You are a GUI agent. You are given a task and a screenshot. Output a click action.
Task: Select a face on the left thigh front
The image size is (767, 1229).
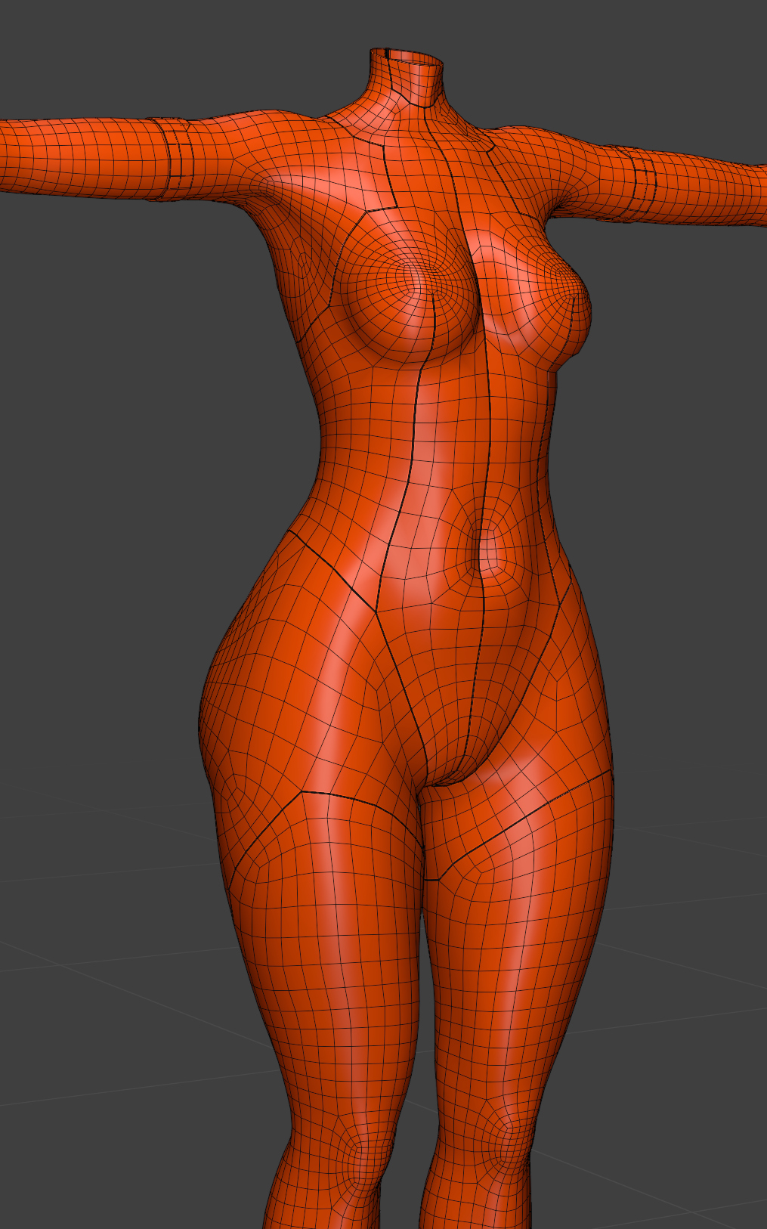point(332,945)
